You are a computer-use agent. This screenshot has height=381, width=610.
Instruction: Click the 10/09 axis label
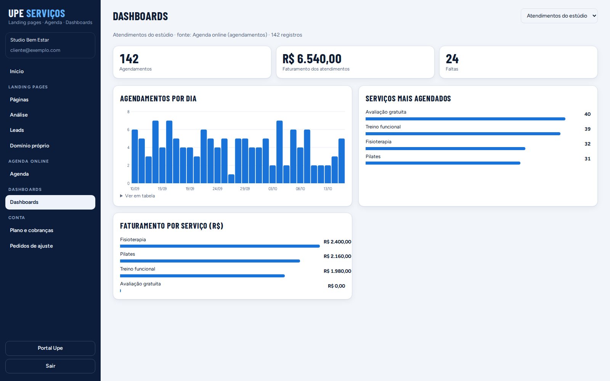click(x=135, y=189)
